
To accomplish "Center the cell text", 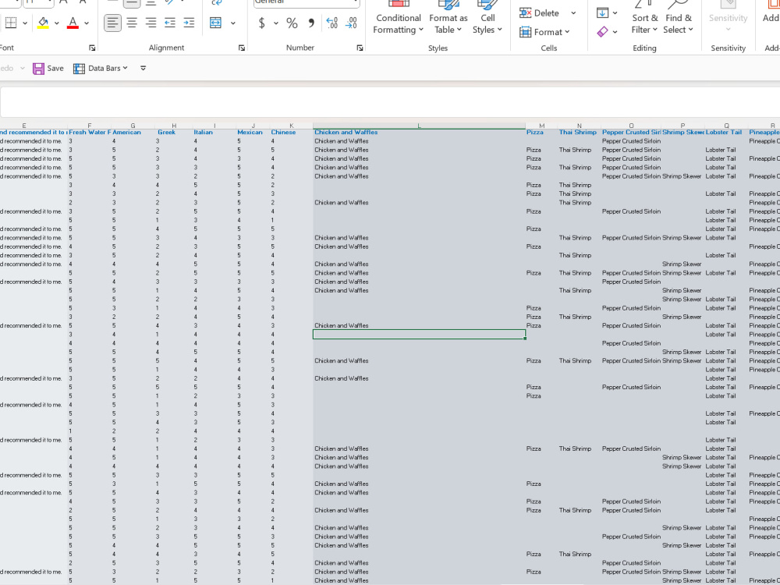I will pyautogui.click(x=132, y=23).
